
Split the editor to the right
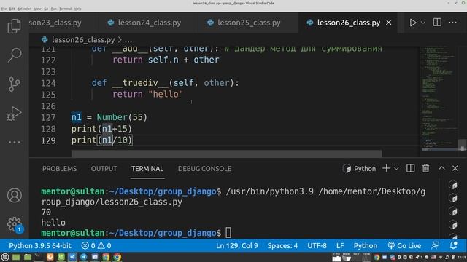pos(437,23)
